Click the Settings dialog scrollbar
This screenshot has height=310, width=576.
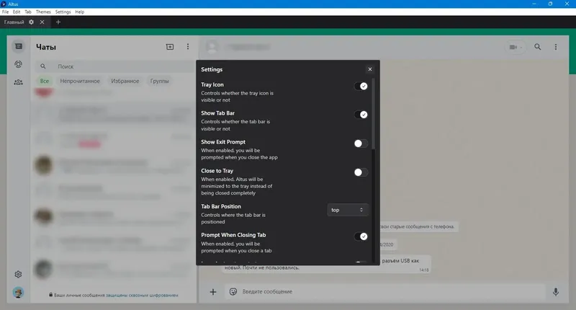point(374,113)
